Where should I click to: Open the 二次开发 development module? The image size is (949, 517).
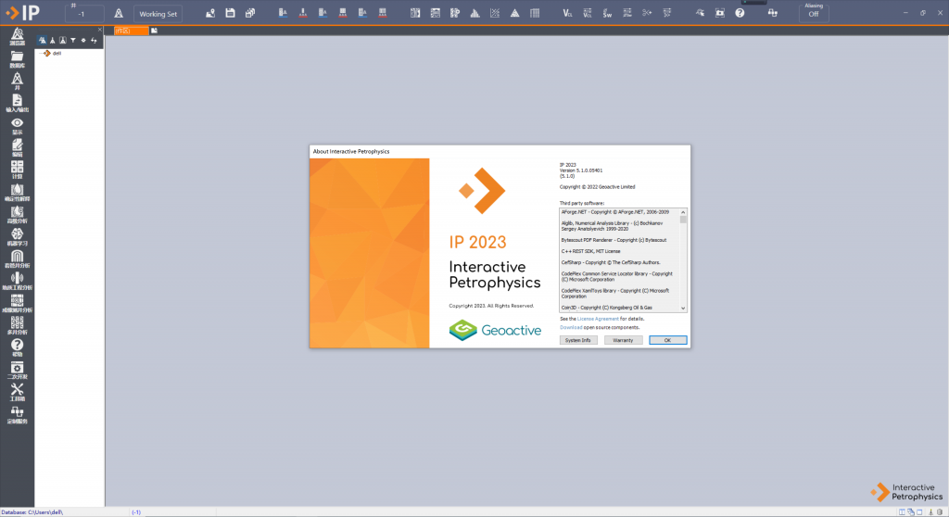(x=17, y=370)
